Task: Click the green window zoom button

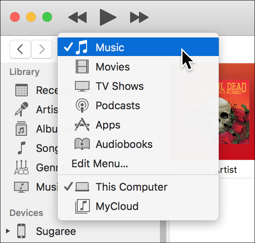Action: (x=47, y=17)
